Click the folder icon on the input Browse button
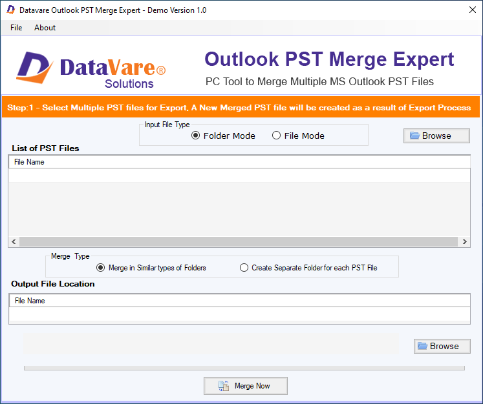The width and height of the screenshot is (483, 404). (x=414, y=136)
